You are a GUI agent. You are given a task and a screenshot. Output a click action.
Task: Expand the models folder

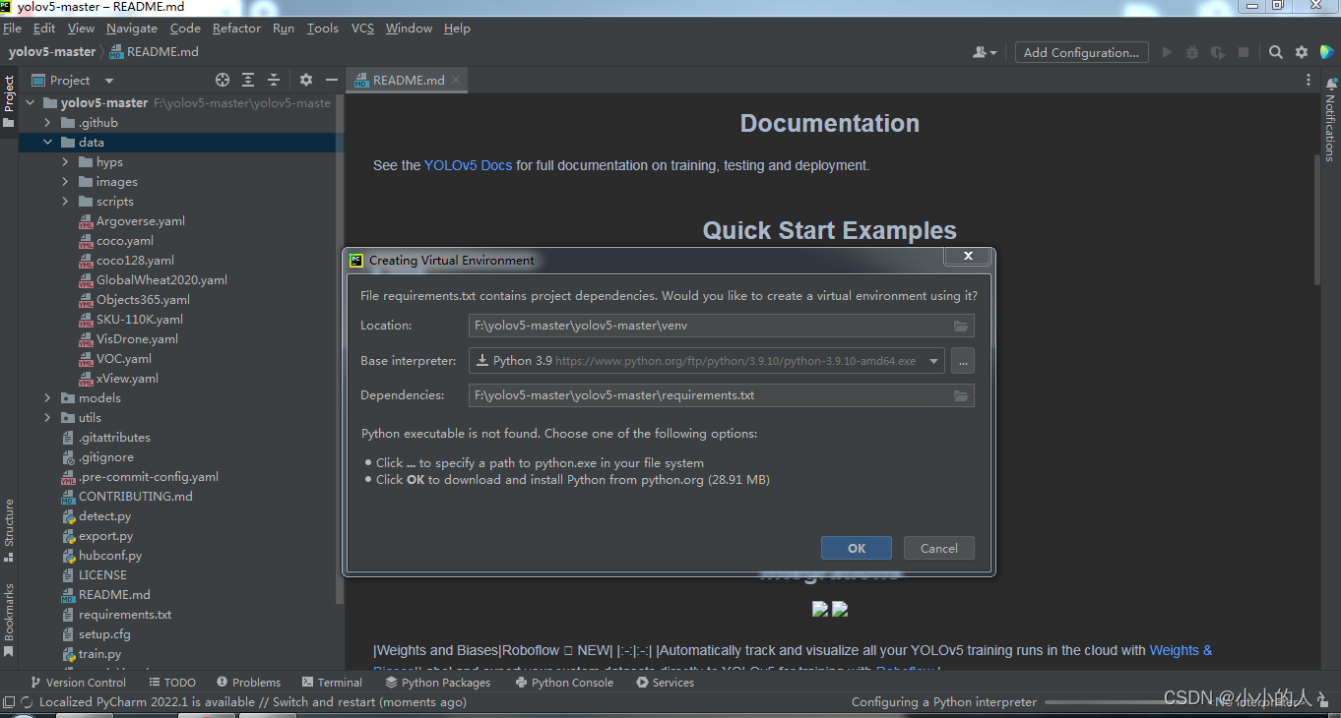tap(47, 397)
